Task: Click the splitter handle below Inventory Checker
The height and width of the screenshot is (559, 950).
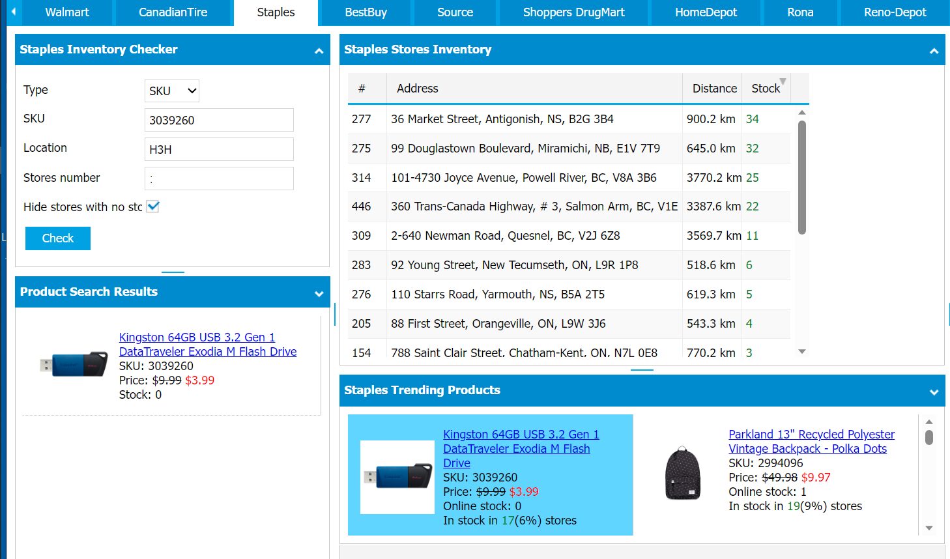Action: 173,272
